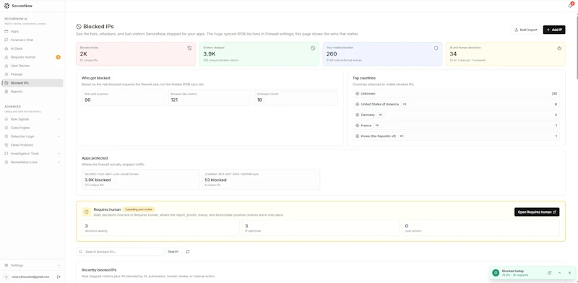This screenshot has width=578, height=283.
Task: Click the IP approvals tile
Action: (321, 227)
